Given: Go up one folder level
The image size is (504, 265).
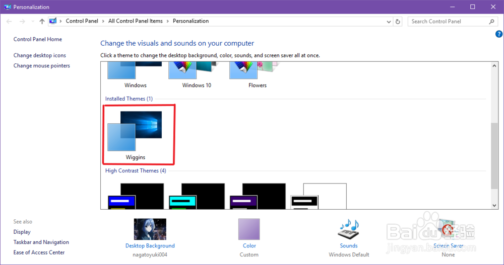Looking at the screenshot, I should (x=42, y=21).
